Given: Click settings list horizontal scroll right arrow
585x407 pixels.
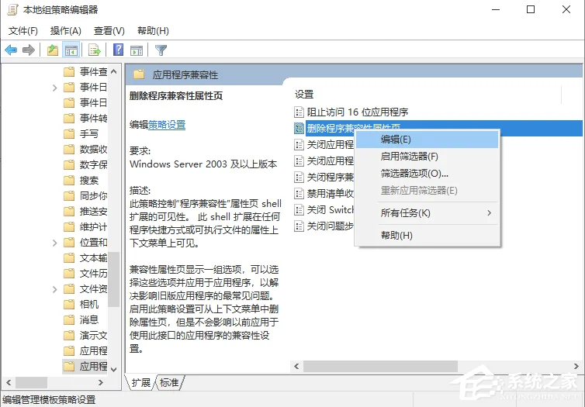Looking at the screenshot, I should pyautogui.click(x=576, y=367).
